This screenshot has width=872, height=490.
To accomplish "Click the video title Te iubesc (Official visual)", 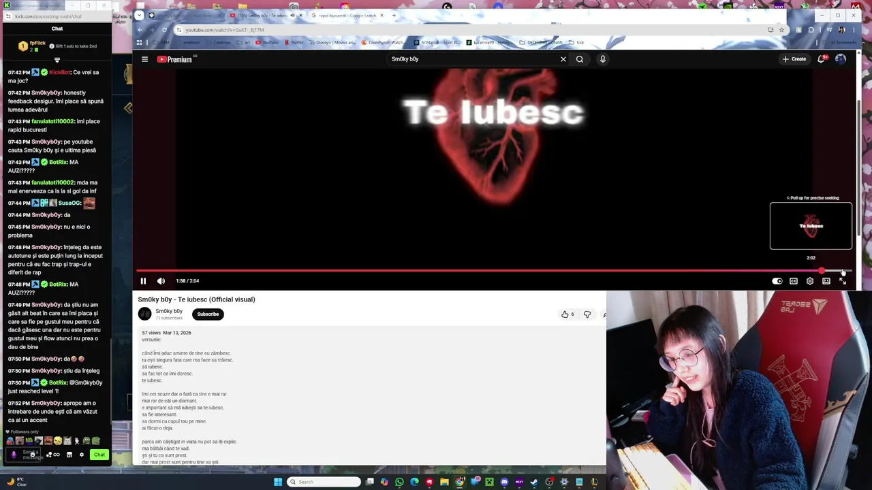I will [x=196, y=299].
